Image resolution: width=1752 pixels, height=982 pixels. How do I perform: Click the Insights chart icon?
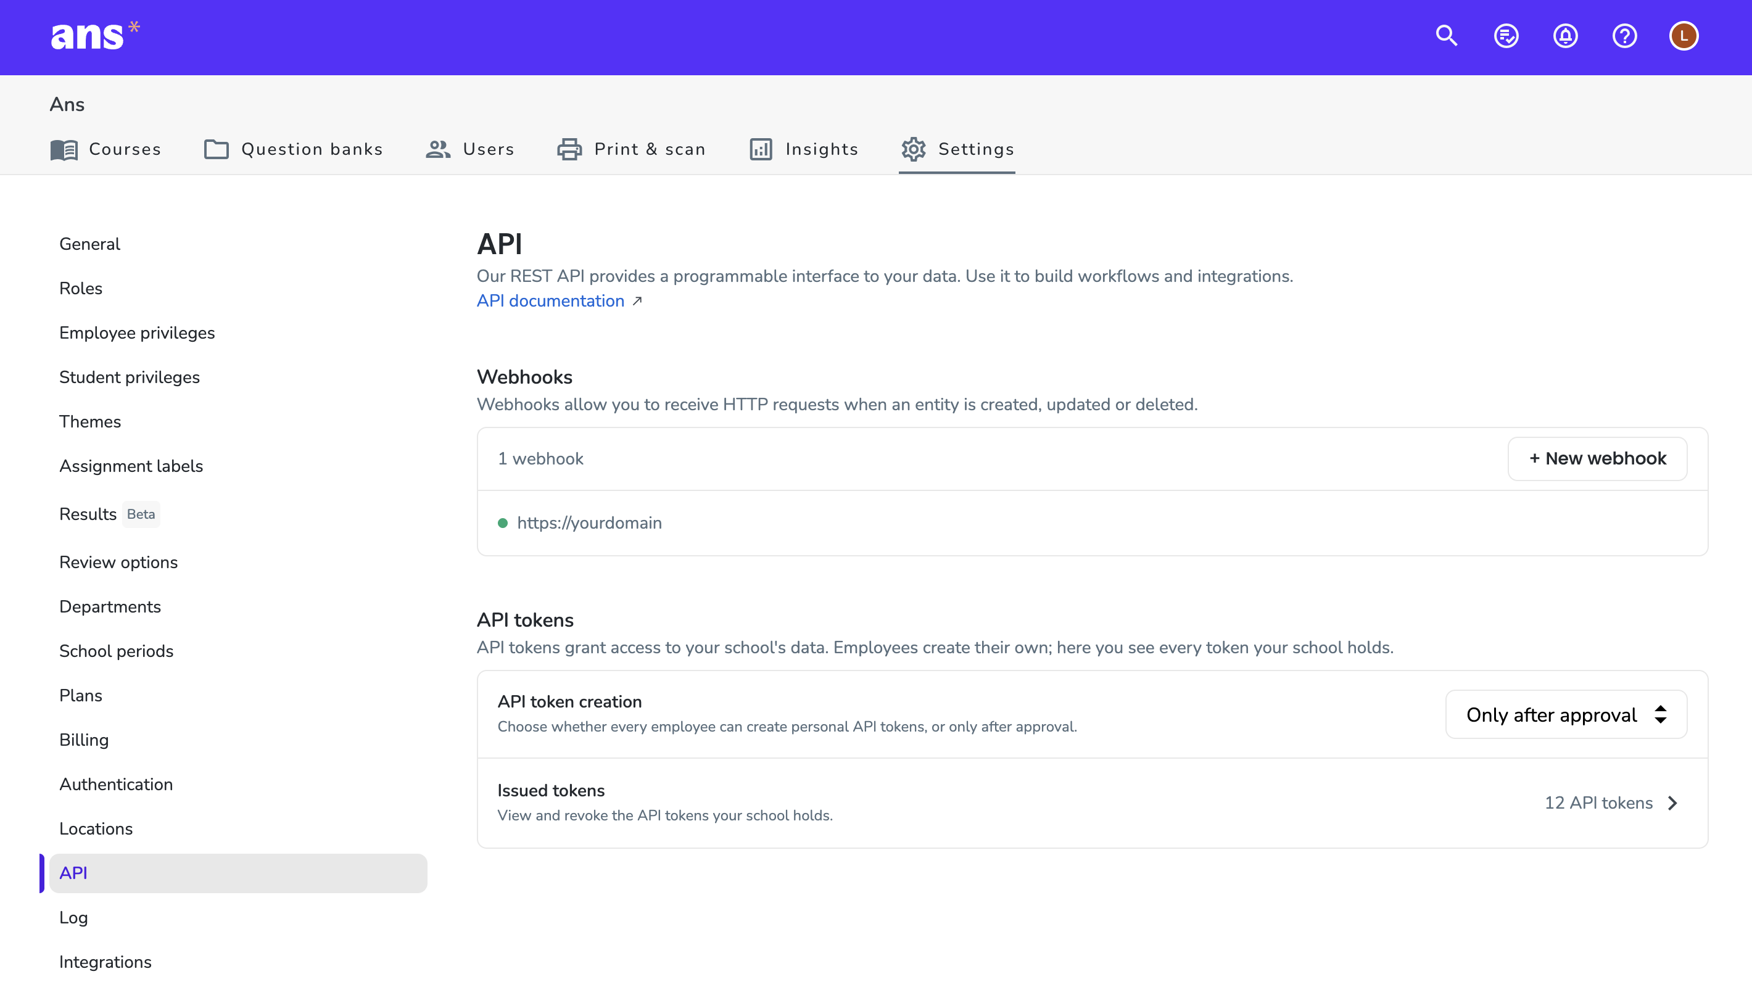[x=761, y=149]
